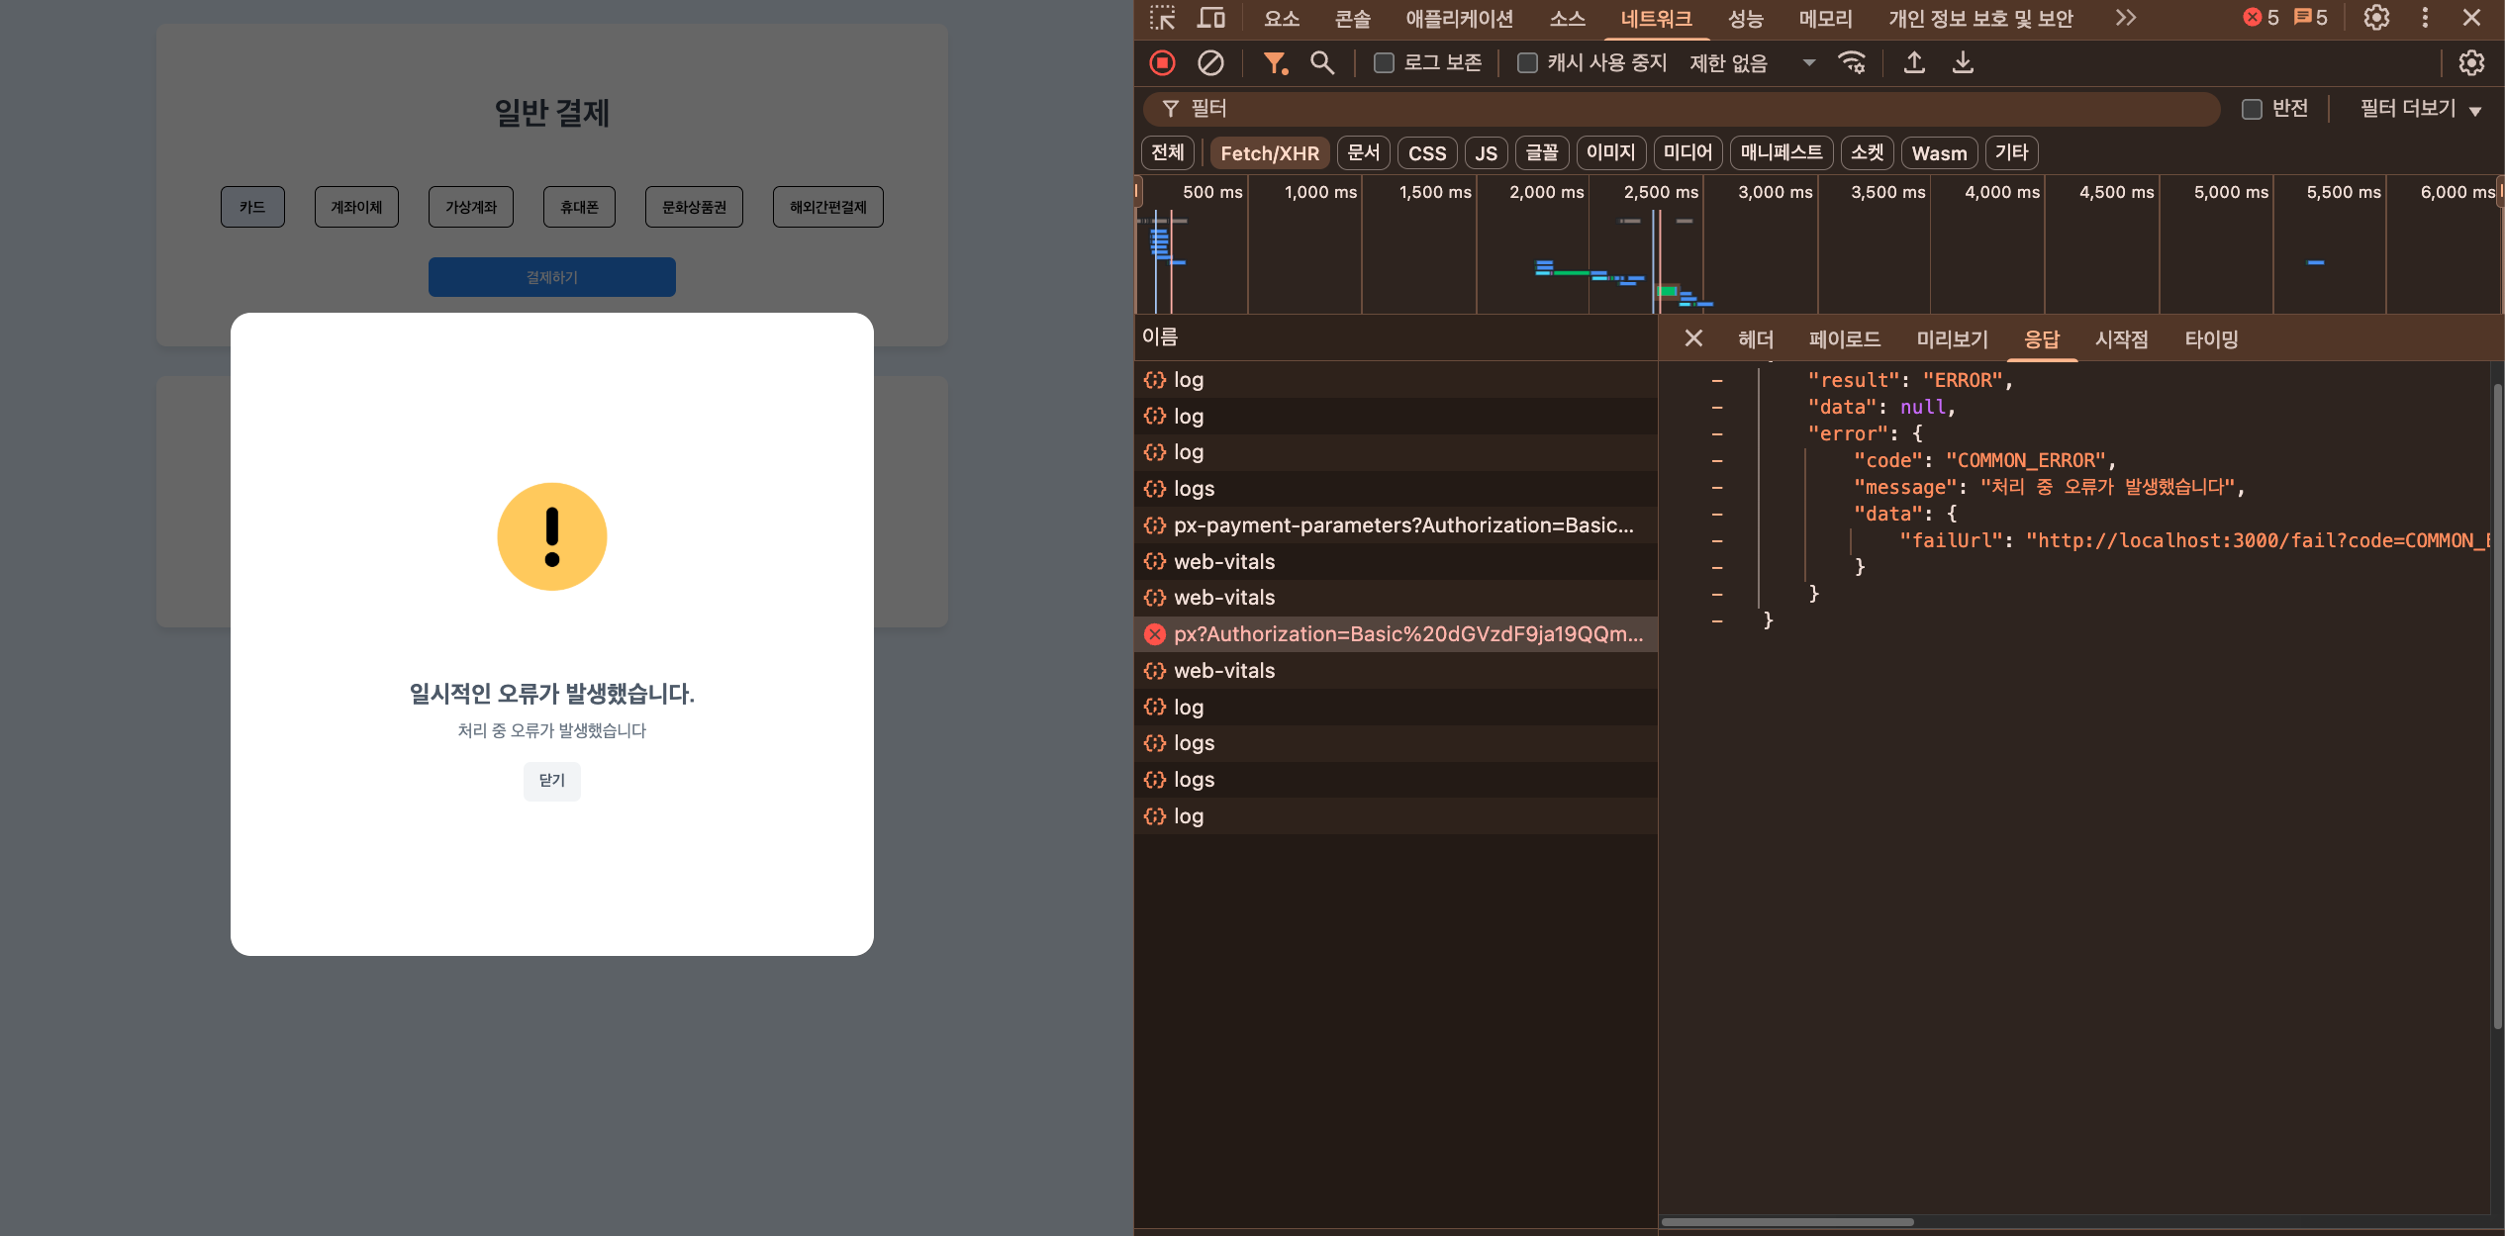The width and height of the screenshot is (2505, 1236).
Task: Open network panel settings gear
Action: (2471, 63)
